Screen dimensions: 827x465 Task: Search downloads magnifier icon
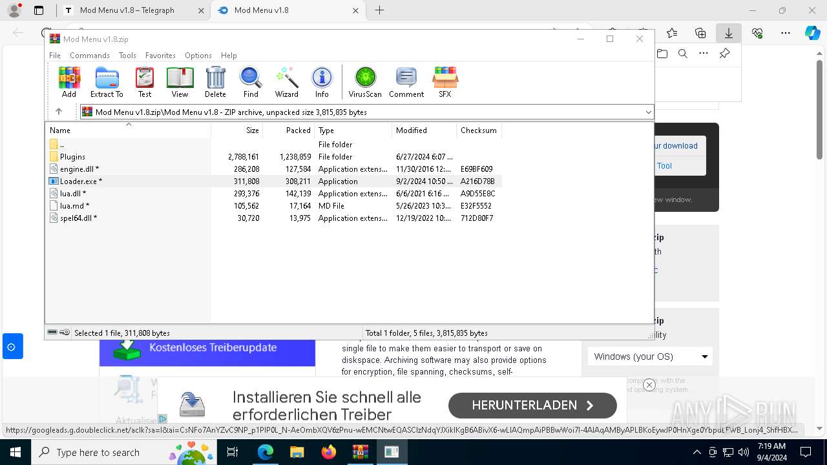[683, 54]
